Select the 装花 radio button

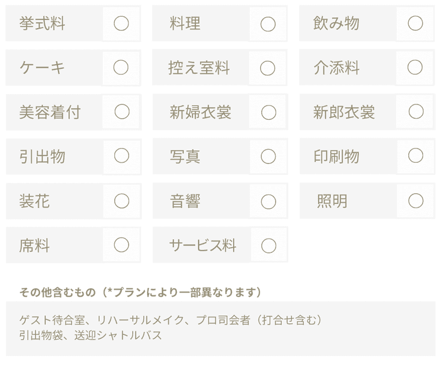[122, 201]
